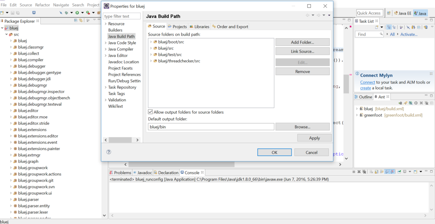Expand the Java Code Style properties node
This screenshot has height=224, width=435.
point(106,43)
